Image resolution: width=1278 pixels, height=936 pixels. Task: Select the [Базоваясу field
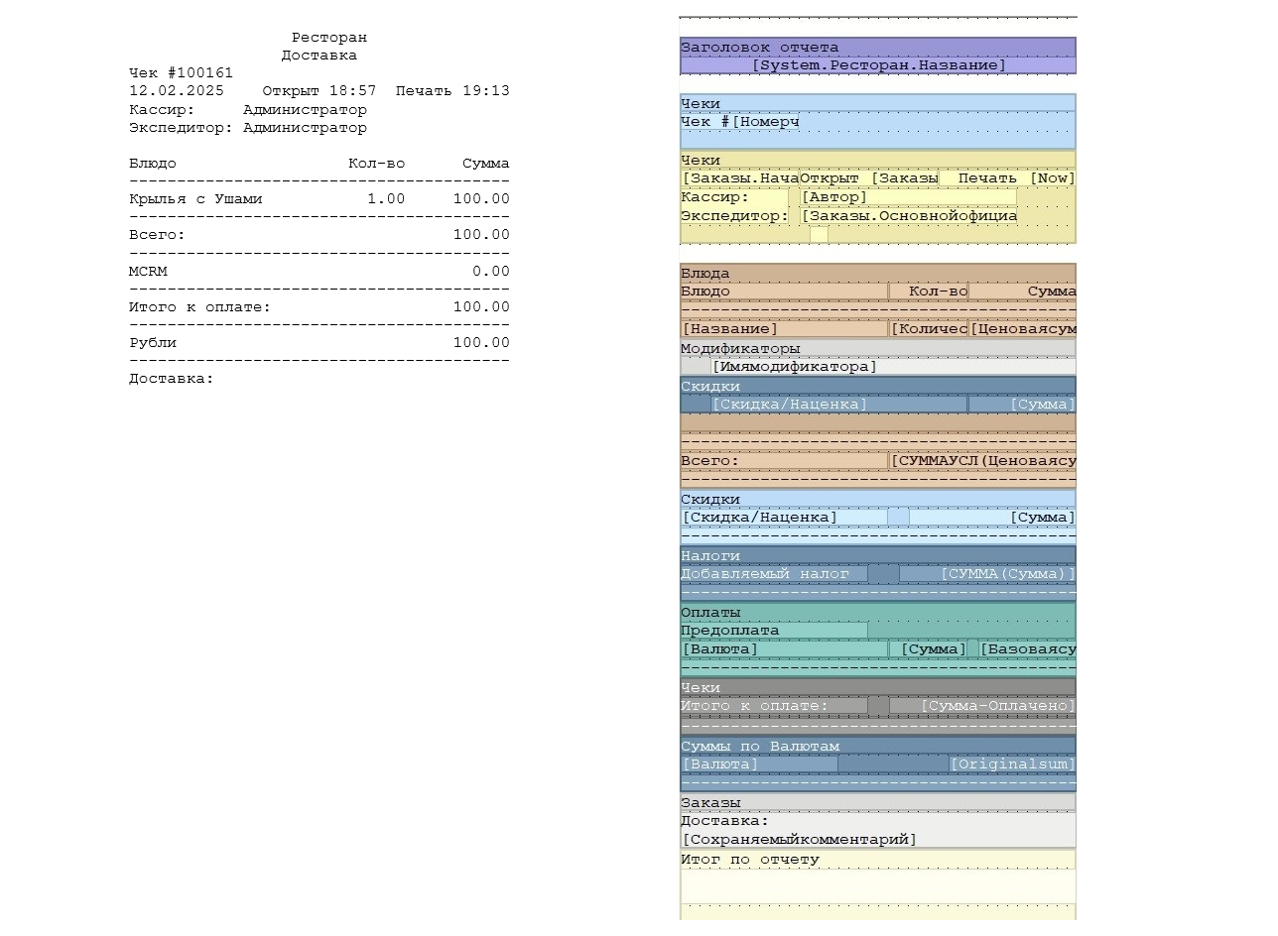pyautogui.click(x=1027, y=649)
